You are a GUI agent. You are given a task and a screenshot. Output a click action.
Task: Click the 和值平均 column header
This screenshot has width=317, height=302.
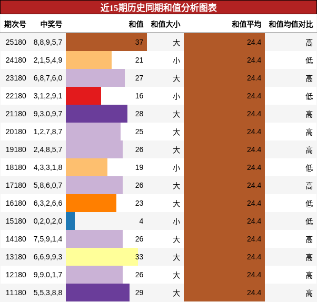coord(246,24)
